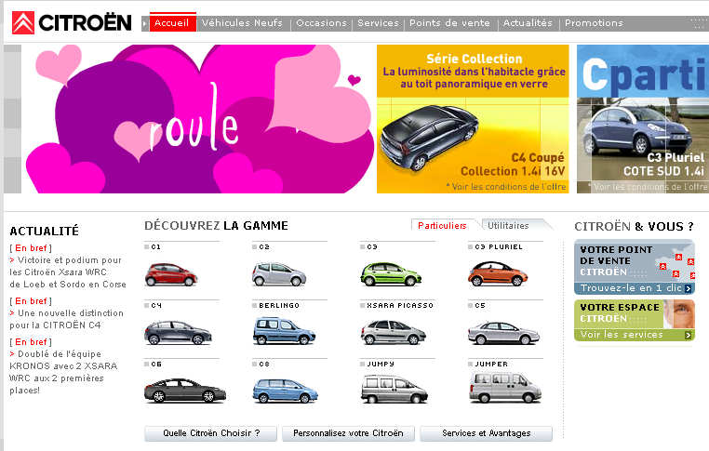This screenshot has height=451, width=709.
Task: Select the grey C4 car image
Action: click(178, 333)
